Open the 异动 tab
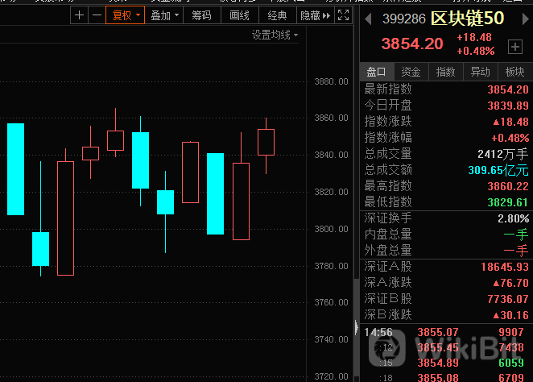 (x=481, y=72)
